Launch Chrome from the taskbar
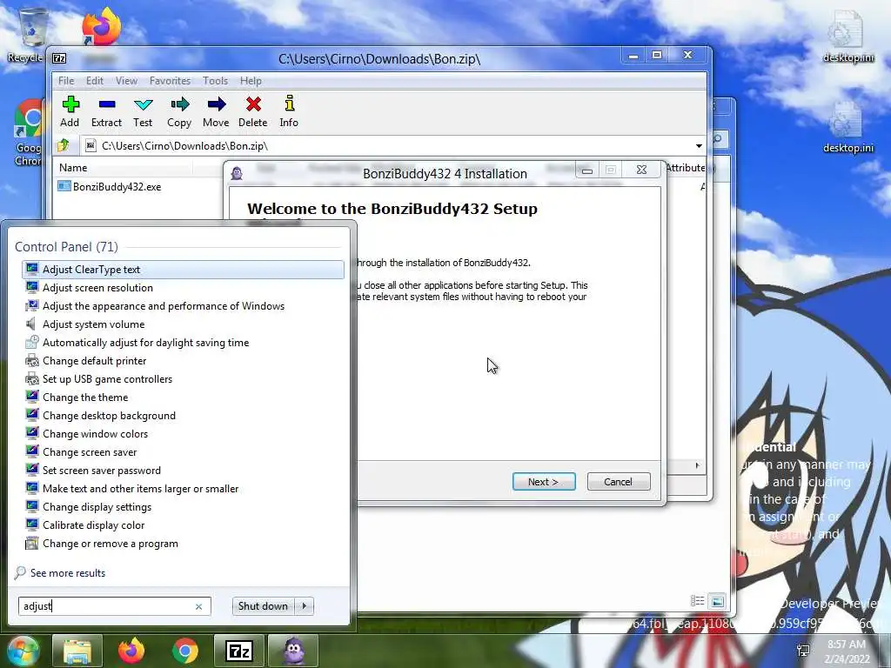891x668 pixels. pos(184,651)
